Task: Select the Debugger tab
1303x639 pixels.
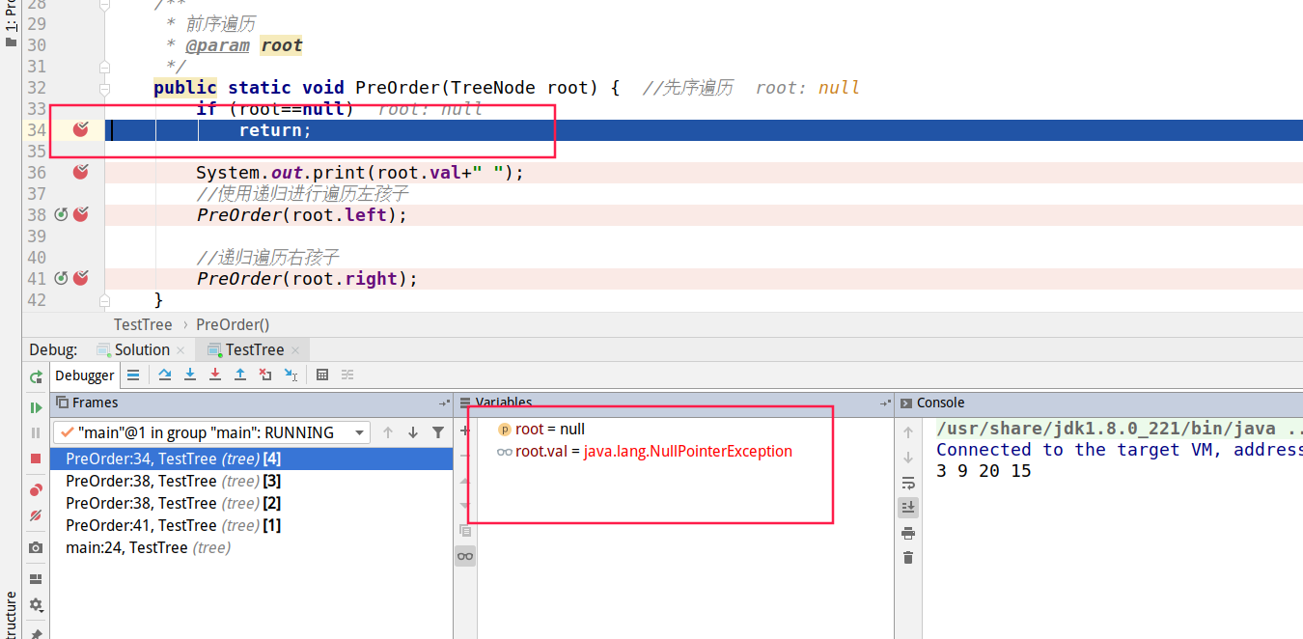Action: point(85,375)
